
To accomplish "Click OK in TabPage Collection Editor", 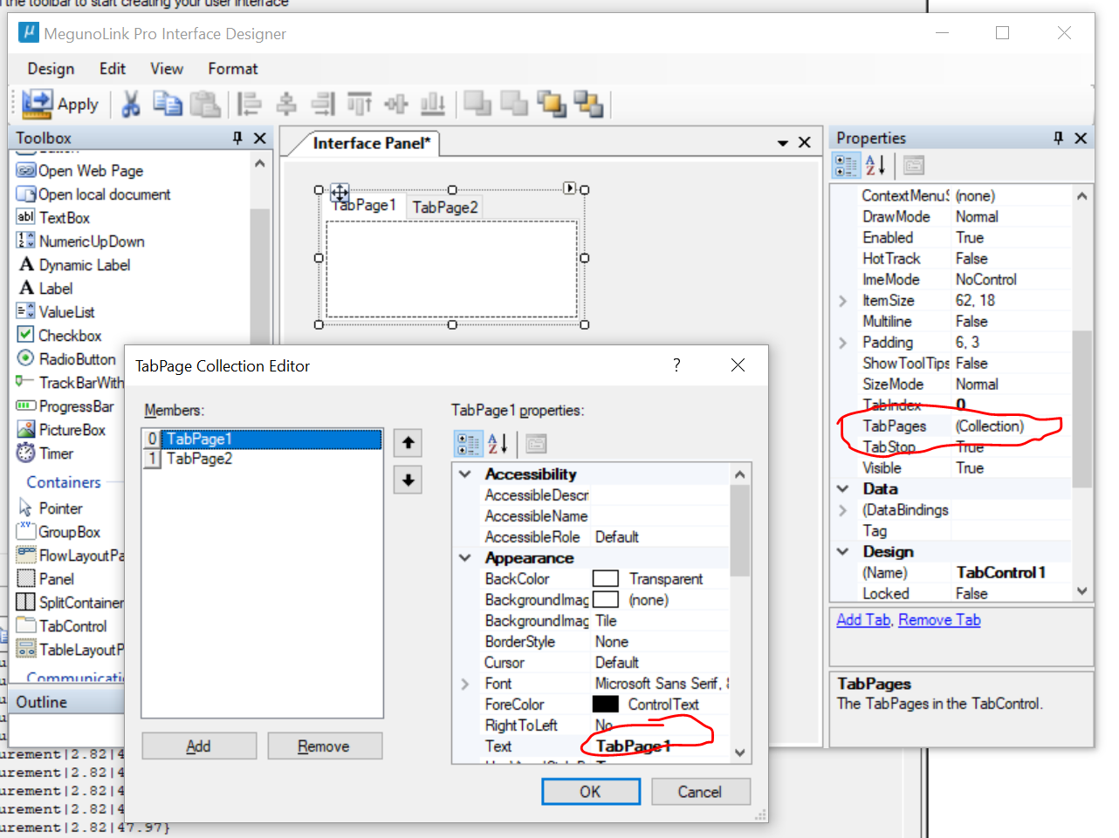I will click(591, 792).
